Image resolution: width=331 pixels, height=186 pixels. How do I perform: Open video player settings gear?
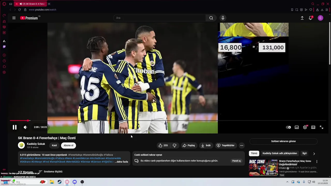(305, 127)
